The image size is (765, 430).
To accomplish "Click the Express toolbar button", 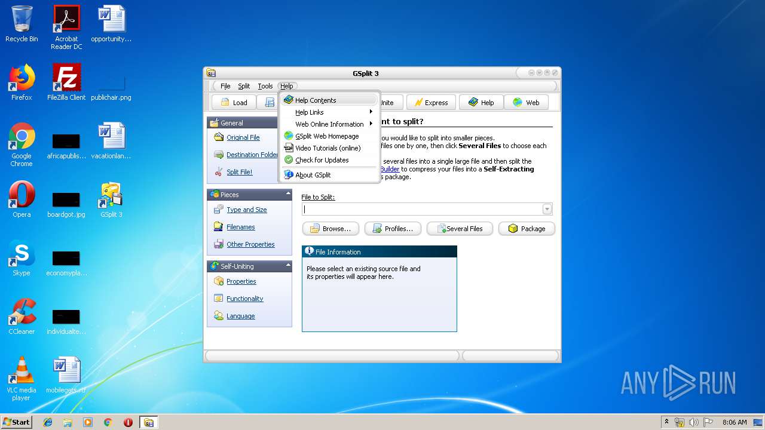I will (431, 103).
